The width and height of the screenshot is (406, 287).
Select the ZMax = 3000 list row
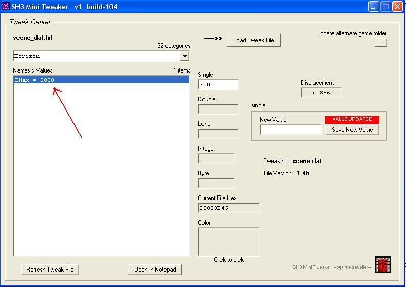click(101, 80)
